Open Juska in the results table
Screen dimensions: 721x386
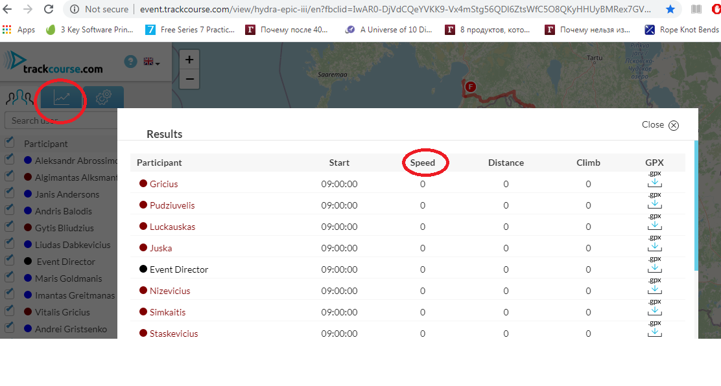161,248
